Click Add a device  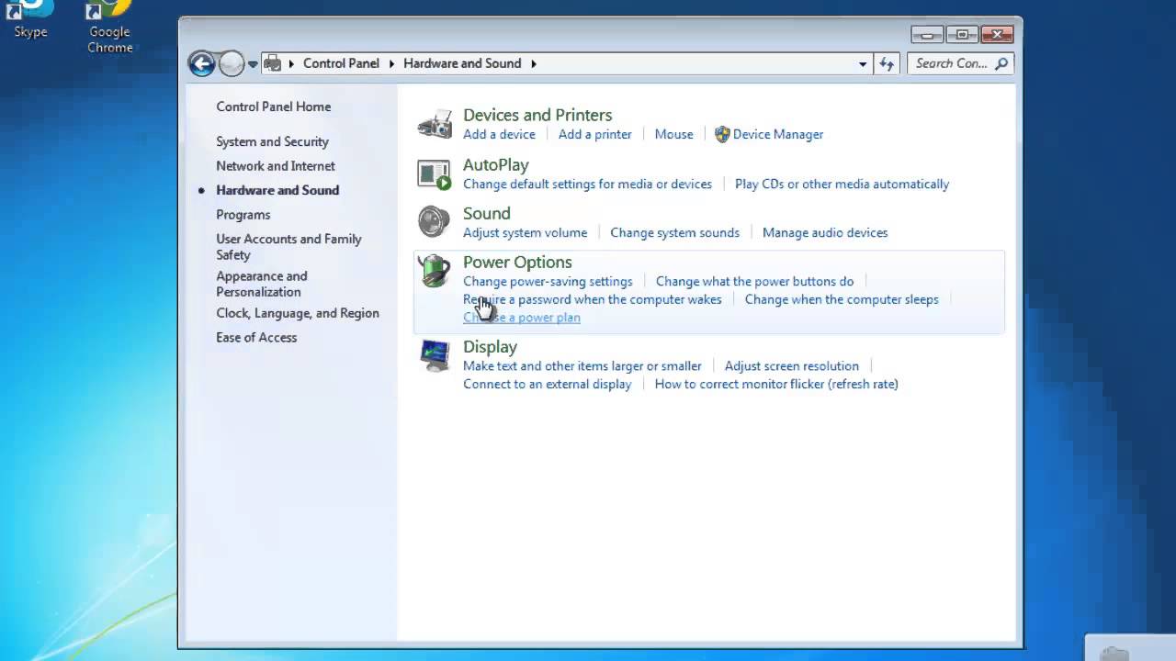(x=499, y=134)
